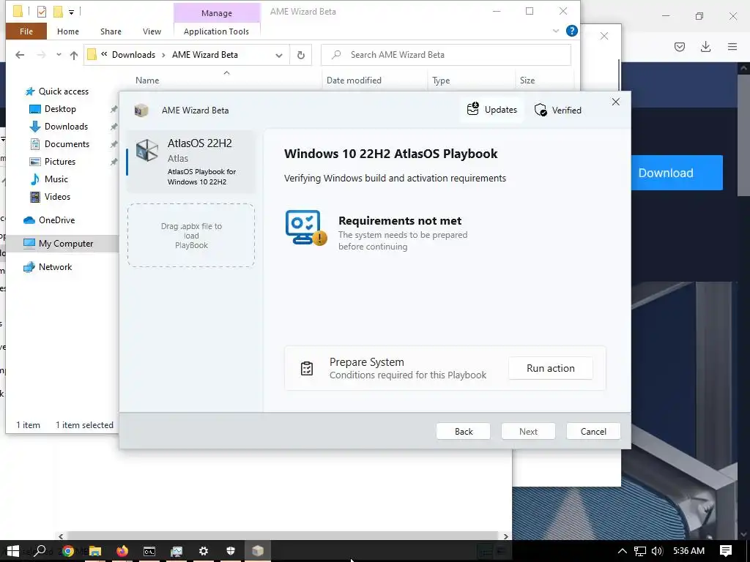Open Command Prompt from taskbar
Viewport: 750px width, 562px height.
149,551
